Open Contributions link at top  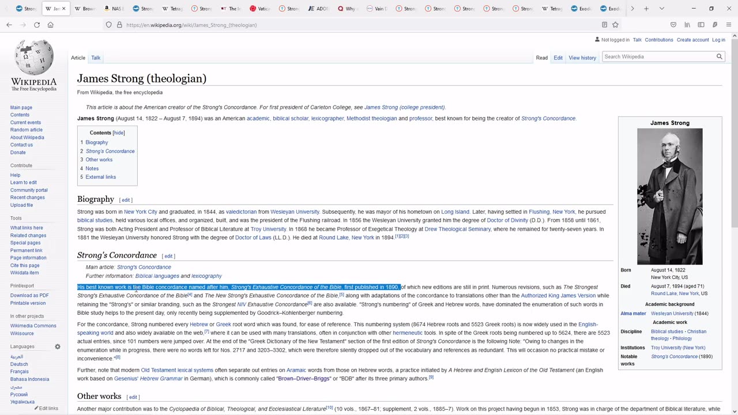(659, 40)
